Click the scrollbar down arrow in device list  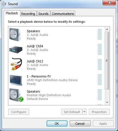click(x=107, y=102)
